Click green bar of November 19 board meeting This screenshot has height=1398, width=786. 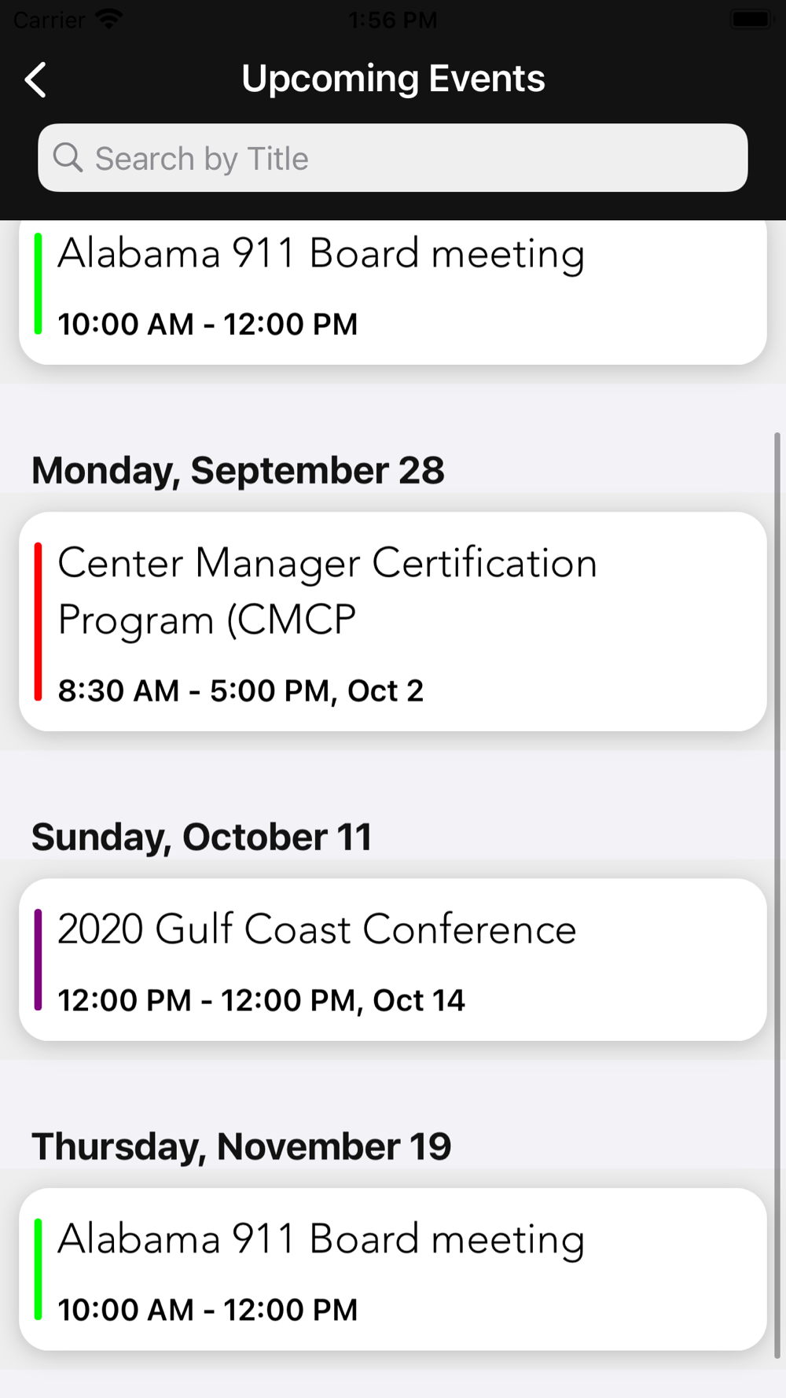click(38, 1269)
